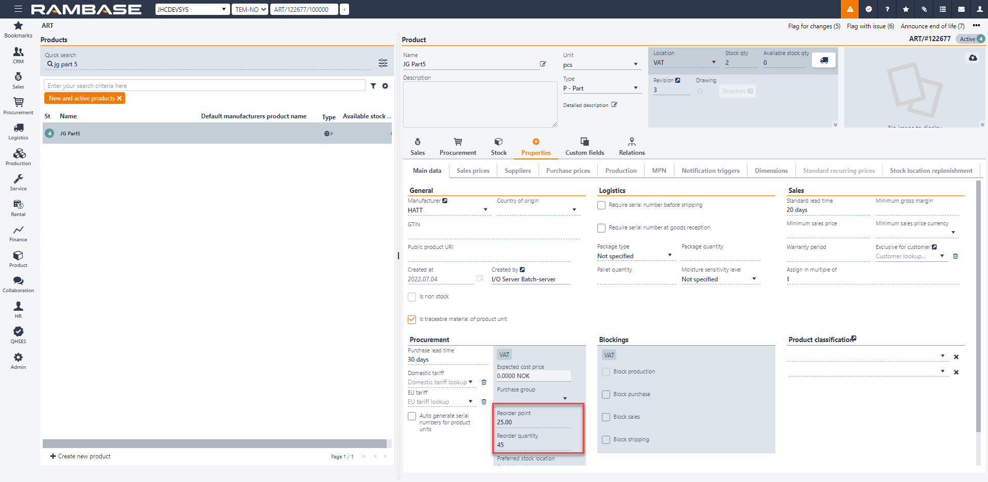Delete Domestic tariff with trash icon
This screenshot has width=988, height=482.
click(x=483, y=382)
